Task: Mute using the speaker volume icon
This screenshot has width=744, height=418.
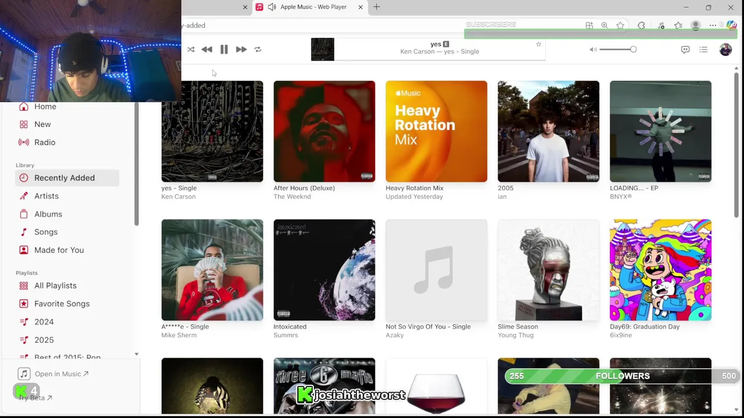Action: tap(593, 49)
